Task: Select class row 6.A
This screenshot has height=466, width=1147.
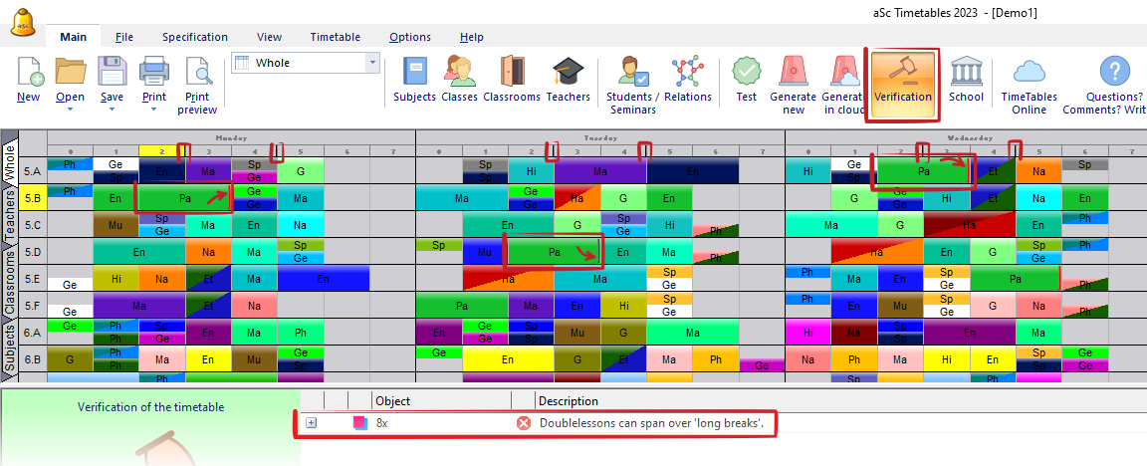Action: (x=32, y=333)
